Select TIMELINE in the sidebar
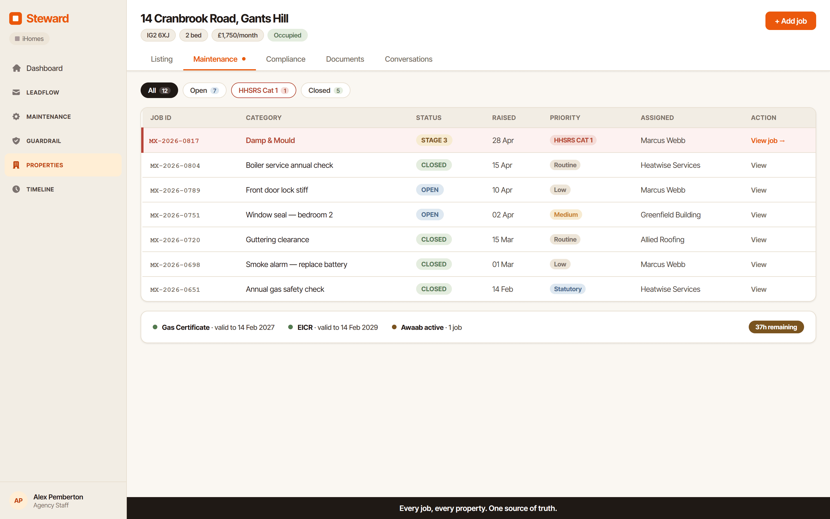 point(63,189)
